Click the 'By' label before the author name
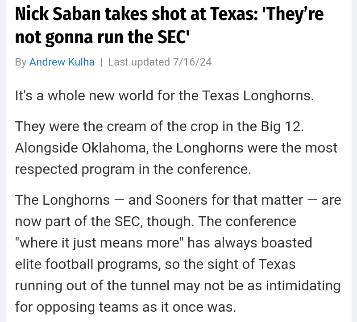The height and width of the screenshot is (322, 357). (x=21, y=62)
